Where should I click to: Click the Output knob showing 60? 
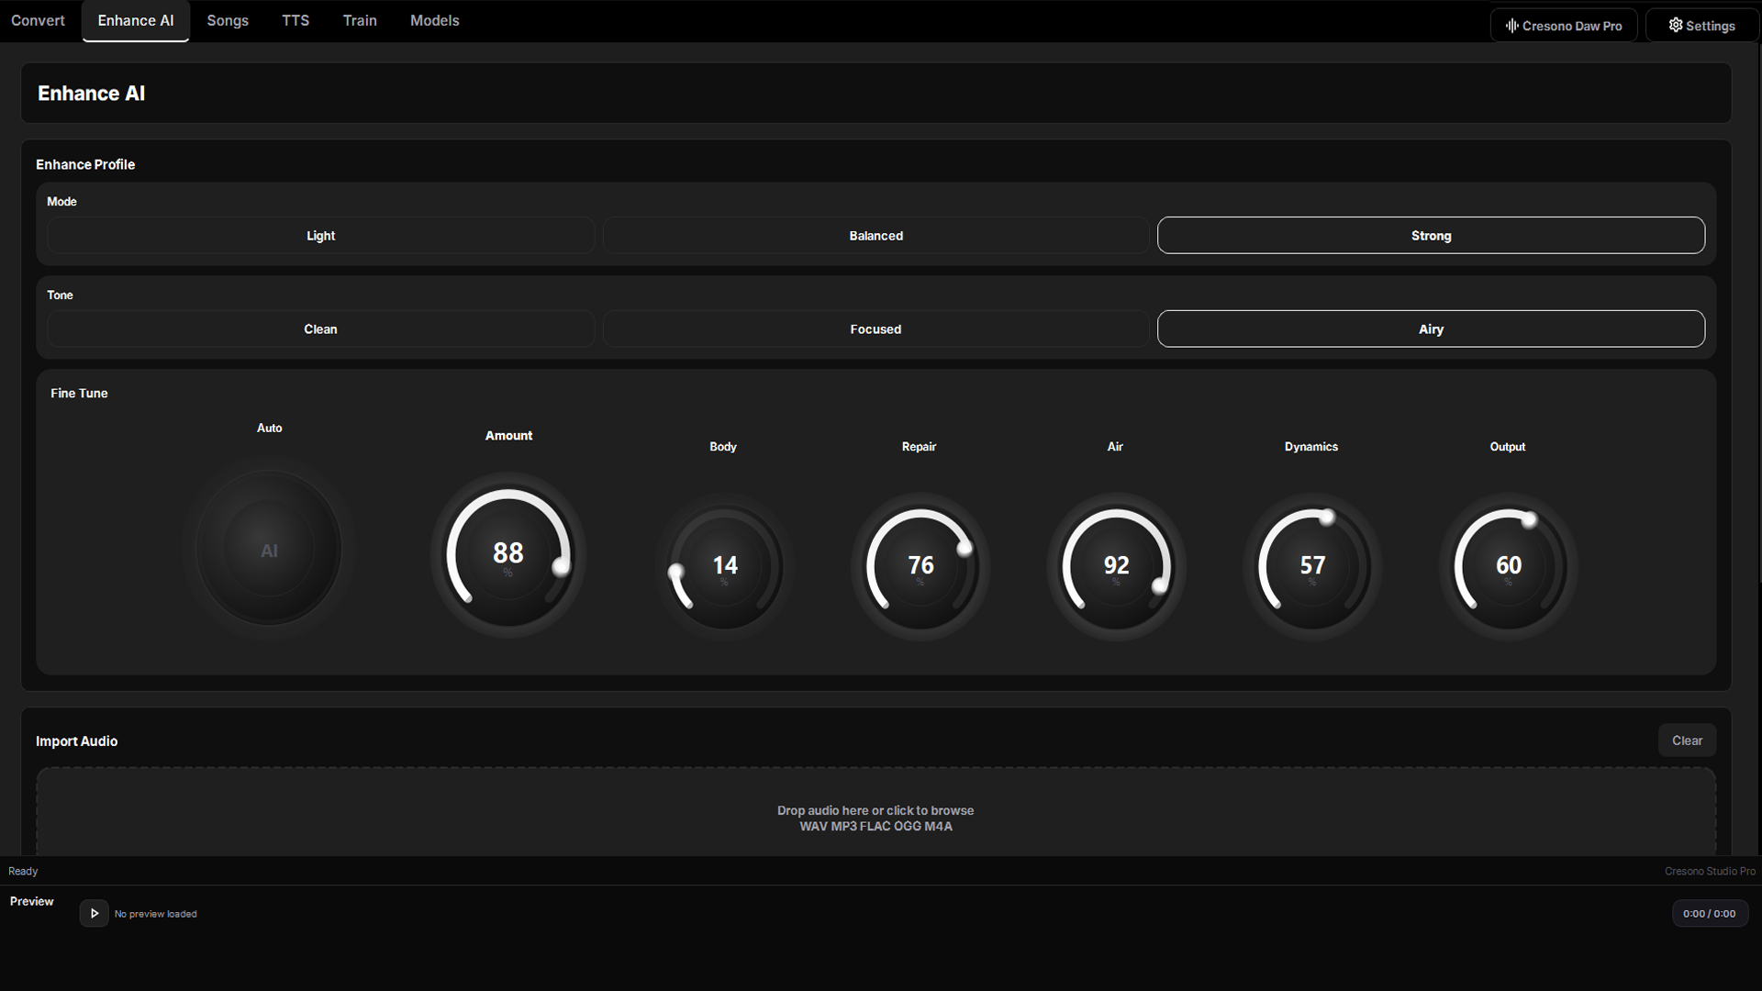[x=1508, y=566]
